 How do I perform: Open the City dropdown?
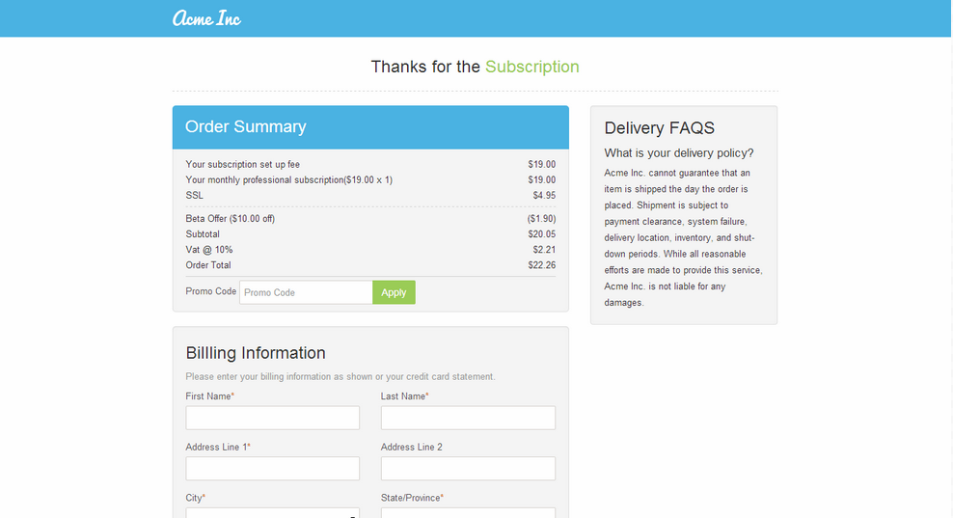pyautogui.click(x=272, y=513)
